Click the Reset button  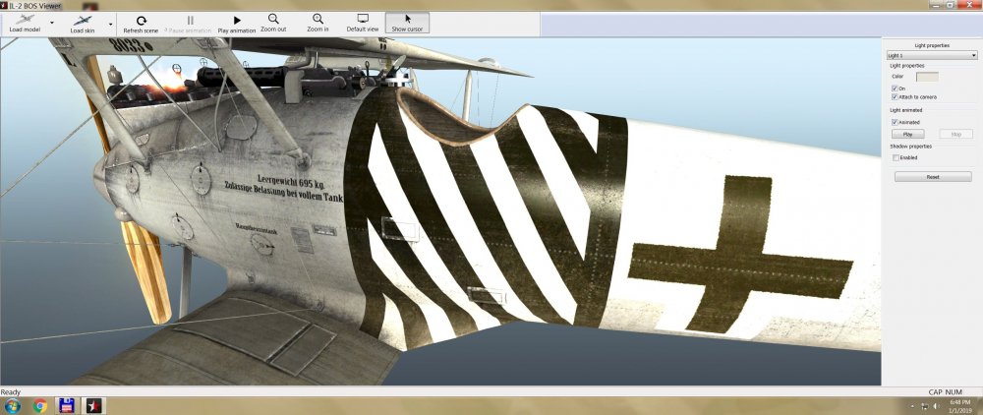933,177
